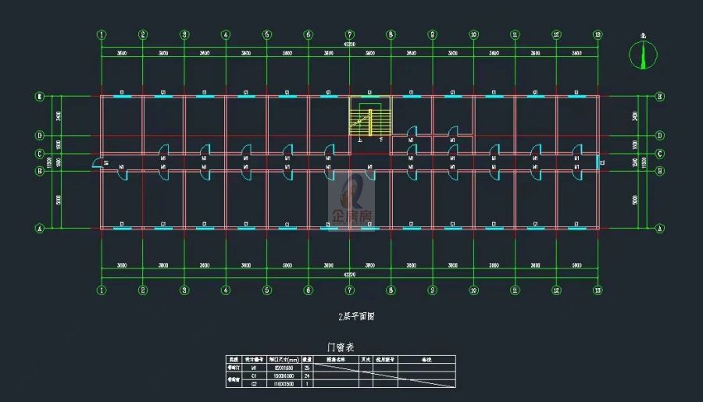
Task: Select the C2 window on right end wall
Action: click(x=598, y=162)
